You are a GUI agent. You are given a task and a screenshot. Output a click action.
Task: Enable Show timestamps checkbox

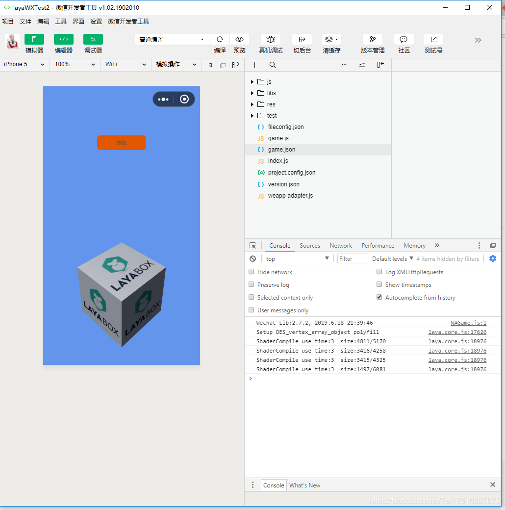pos(379,284)
